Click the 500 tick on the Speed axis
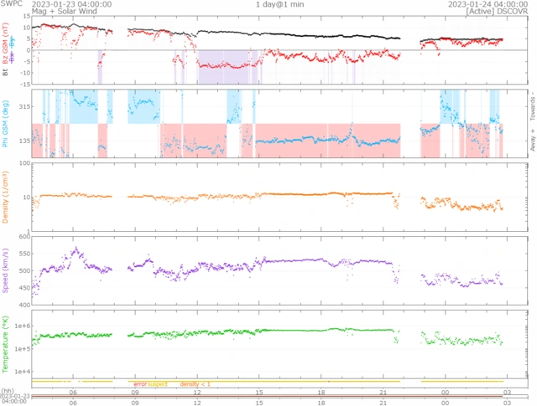 (26, 271)
